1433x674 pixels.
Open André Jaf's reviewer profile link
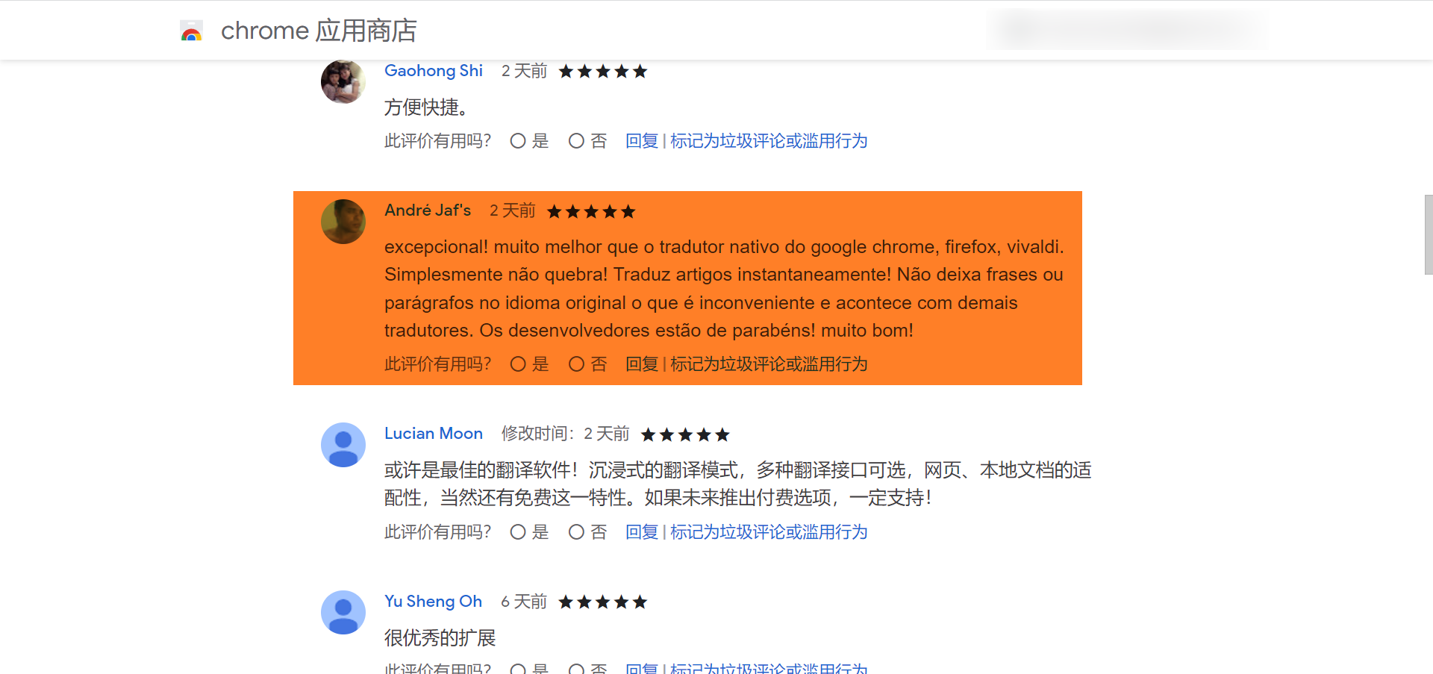pyautogui.click(x=427, y=210)
